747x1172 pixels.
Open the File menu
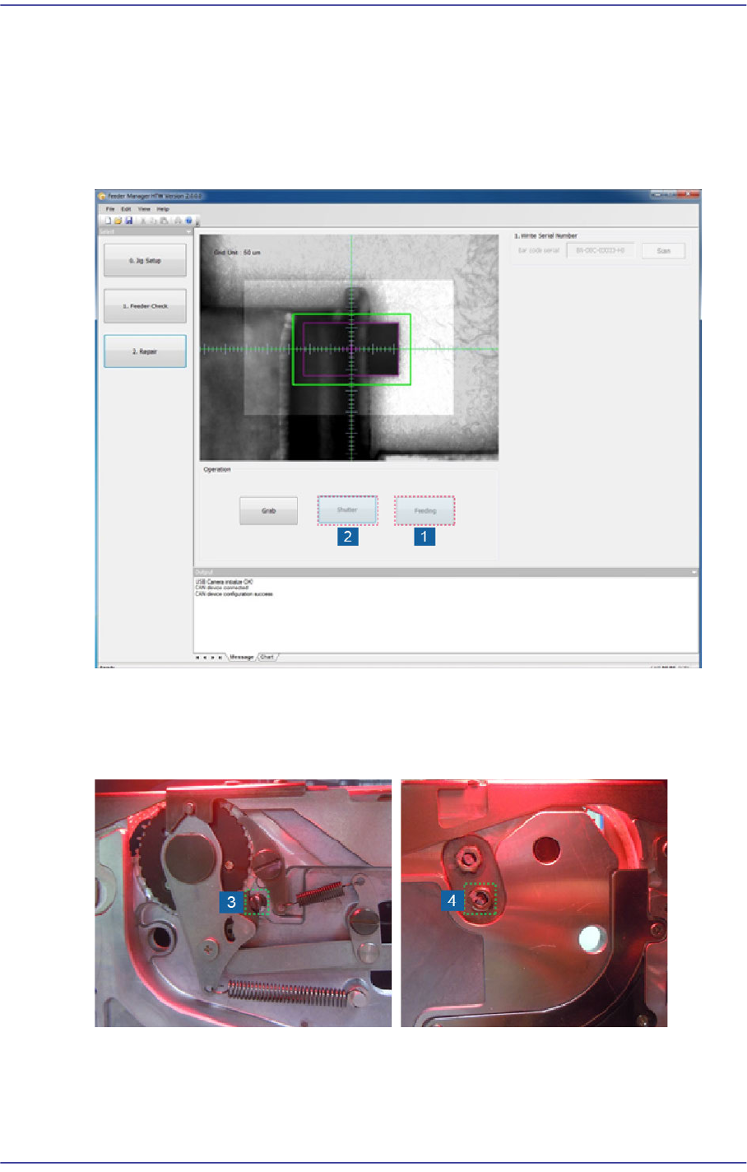coord(109,209)
